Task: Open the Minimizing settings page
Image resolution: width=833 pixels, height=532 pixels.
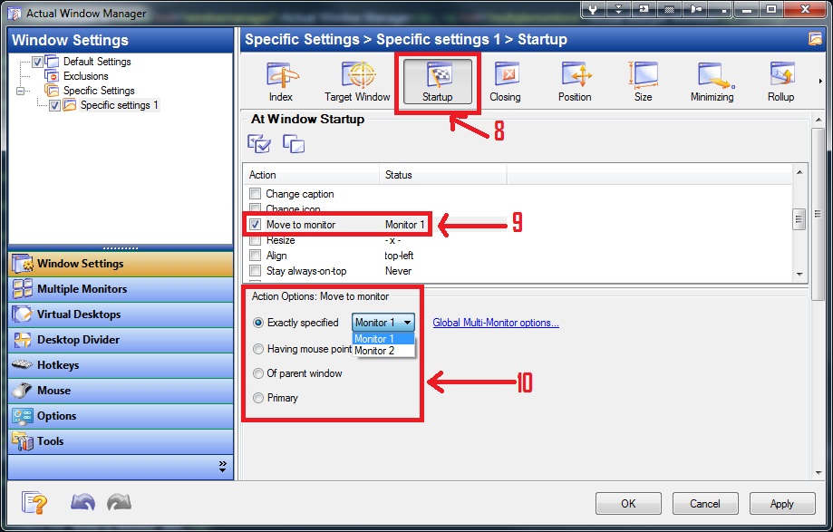Action: 712,82
